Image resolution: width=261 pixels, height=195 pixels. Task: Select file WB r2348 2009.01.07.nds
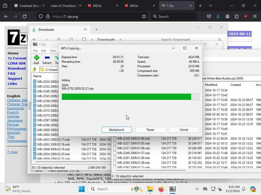(134, 153)
